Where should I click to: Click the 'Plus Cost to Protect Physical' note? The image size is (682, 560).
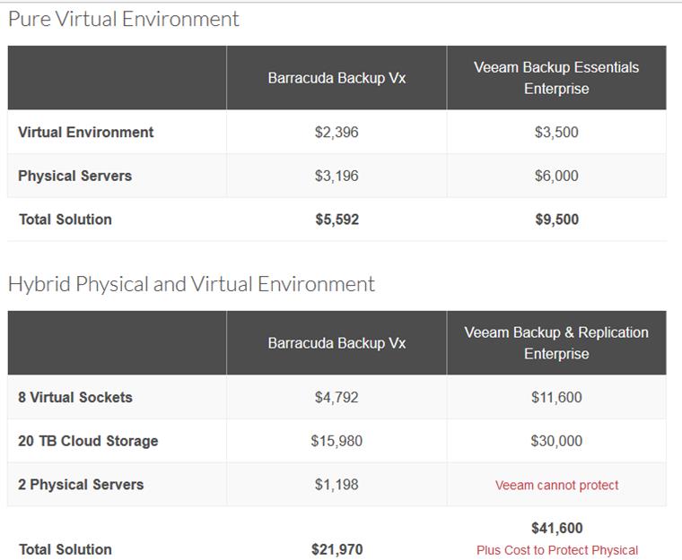point(557,550)
